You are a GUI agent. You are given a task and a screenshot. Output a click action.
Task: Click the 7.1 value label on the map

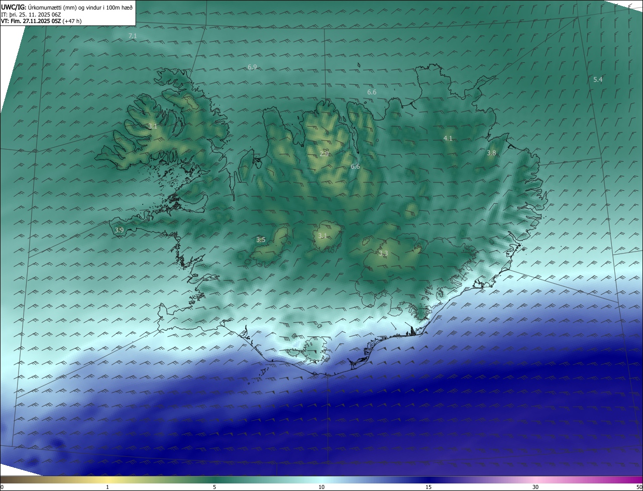click(x=133, y=36)
